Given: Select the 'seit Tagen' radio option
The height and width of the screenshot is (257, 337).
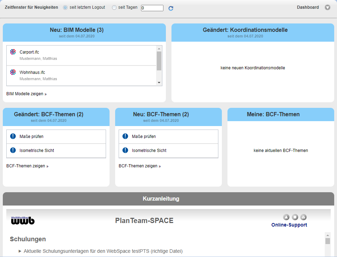Looking at the screenshot, I should 114,8.
